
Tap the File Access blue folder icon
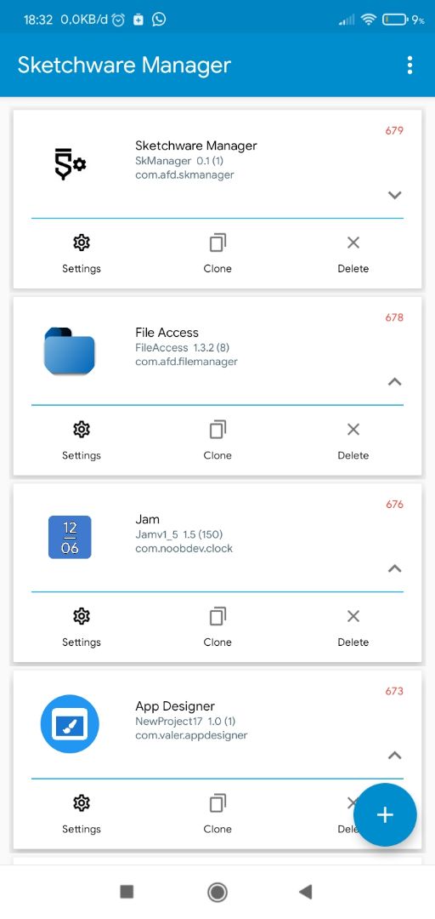[x=70, y=351]
